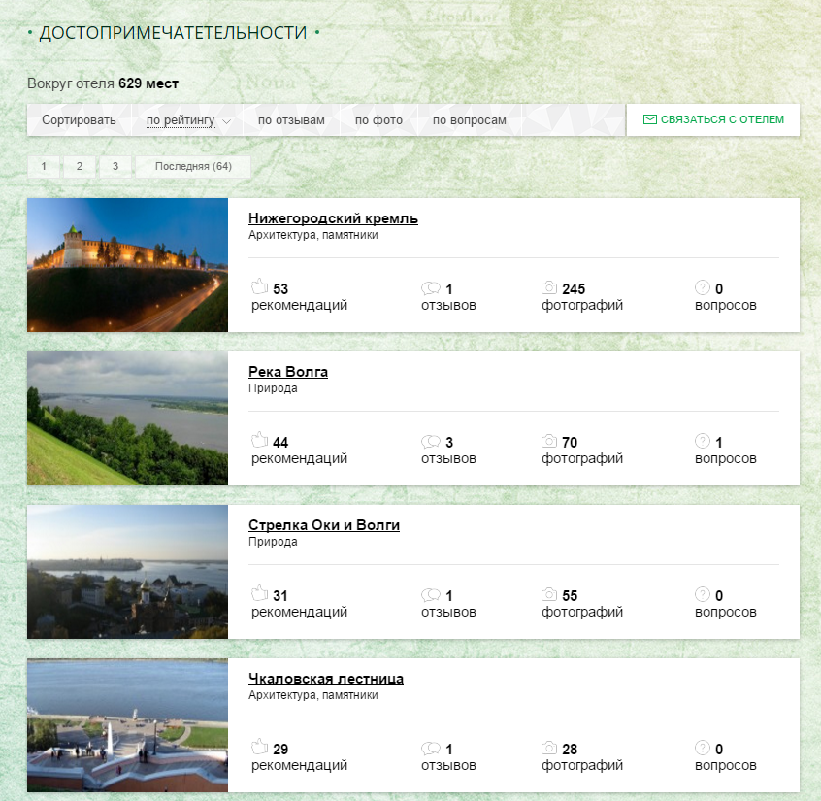Open the 'Нижегородский кремль' link
The height and width of the screenshot is (801, 821).
pyautogui.click(x=333, y=218)
